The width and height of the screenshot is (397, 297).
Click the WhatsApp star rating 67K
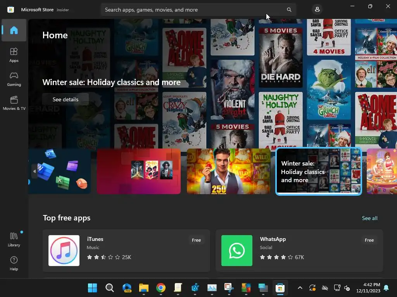pos(282,257)
